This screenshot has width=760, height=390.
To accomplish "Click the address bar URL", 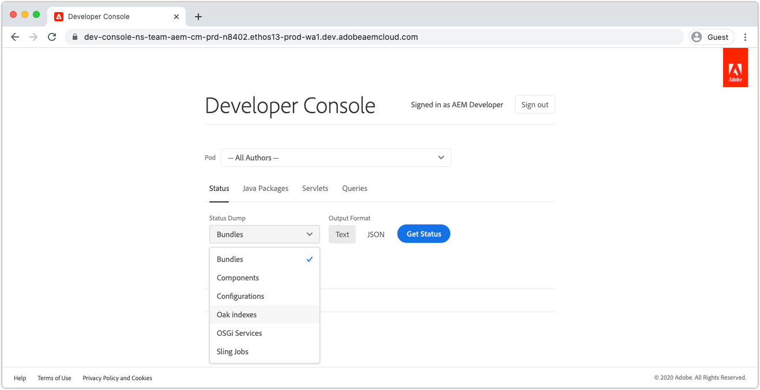I will (251, 37).
